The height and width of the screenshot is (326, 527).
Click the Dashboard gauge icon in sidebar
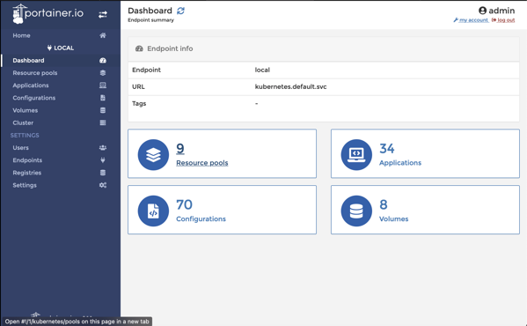[103, 61]
